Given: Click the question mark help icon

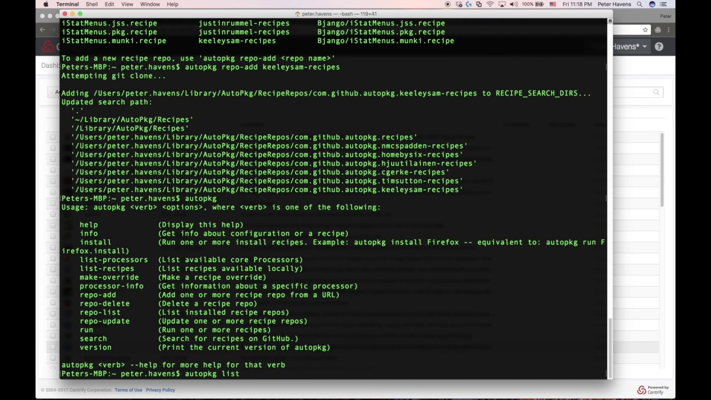Looking at the screenshot, I should (659, 47).
